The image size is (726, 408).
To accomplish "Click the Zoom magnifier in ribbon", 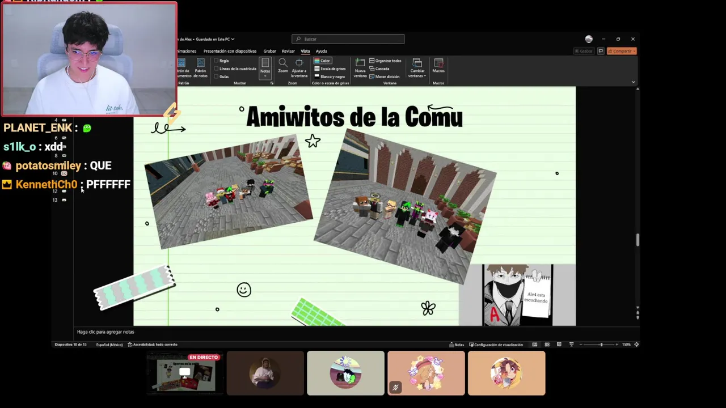I will 282,67.
